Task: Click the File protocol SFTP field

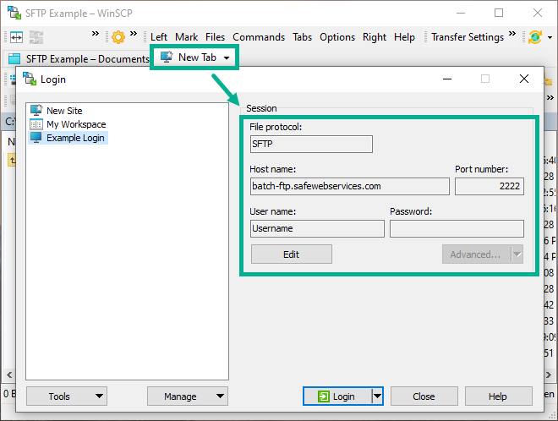Action: pos(311,144)
